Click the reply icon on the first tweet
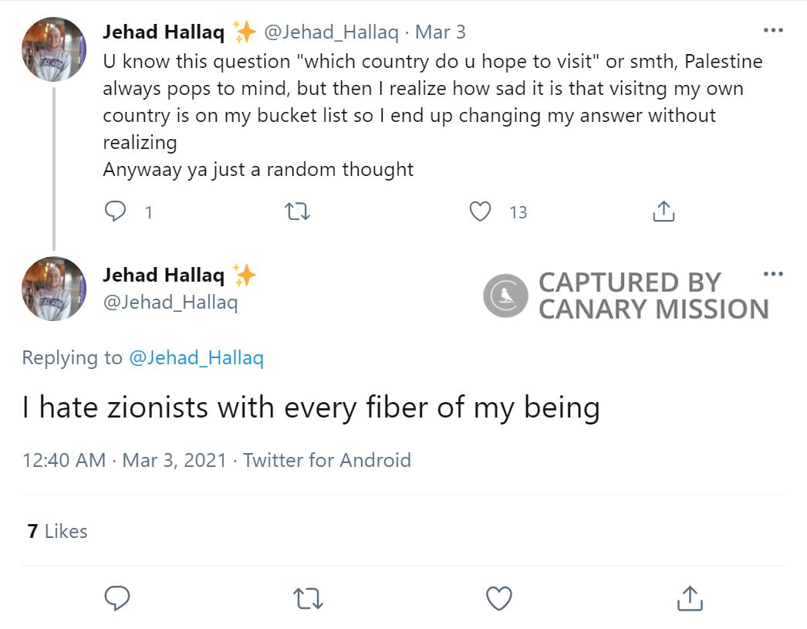 coord(116,211)
